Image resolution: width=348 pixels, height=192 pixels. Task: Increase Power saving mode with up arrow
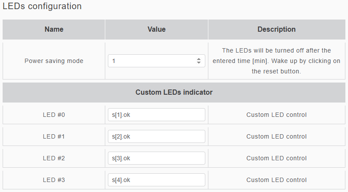click(x=199, y=59)
